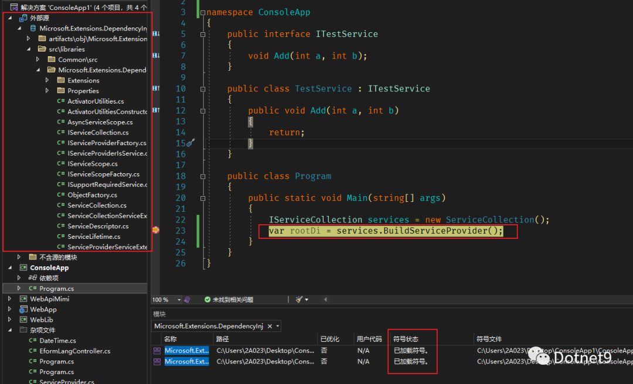
Task: Clear the module search filter with X
Action: point(270,326)
